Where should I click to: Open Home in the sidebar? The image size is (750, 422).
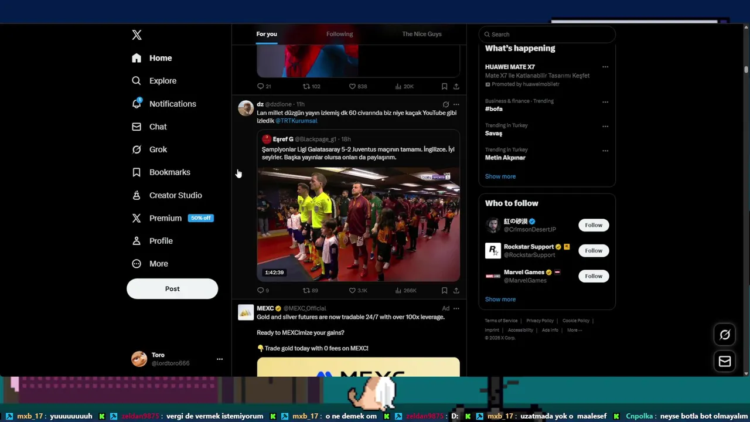pyautogui.click(x=152, y=58)
